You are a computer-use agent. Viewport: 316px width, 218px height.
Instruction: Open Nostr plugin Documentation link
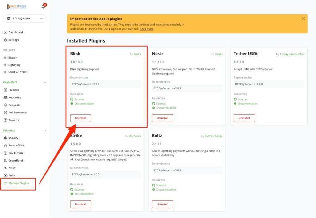166,108
